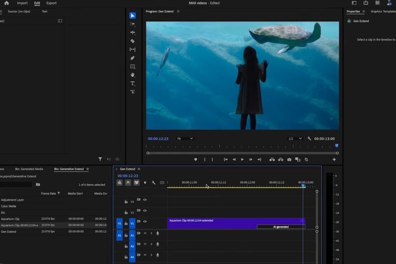The image size is (396, 264).
Task: Toggle lock on track V3
Action: [126, 201]
